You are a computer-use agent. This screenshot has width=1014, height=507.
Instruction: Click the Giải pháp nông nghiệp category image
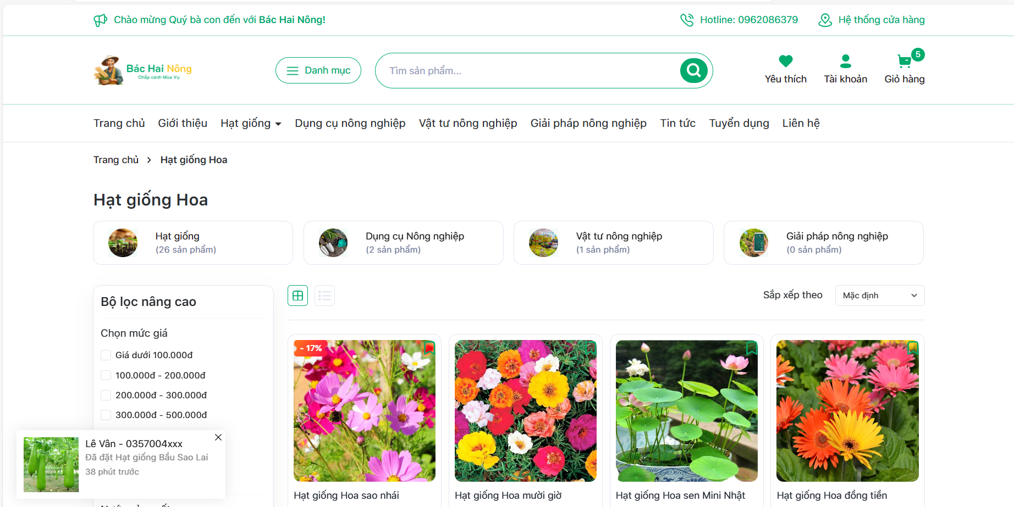[754, 243]
